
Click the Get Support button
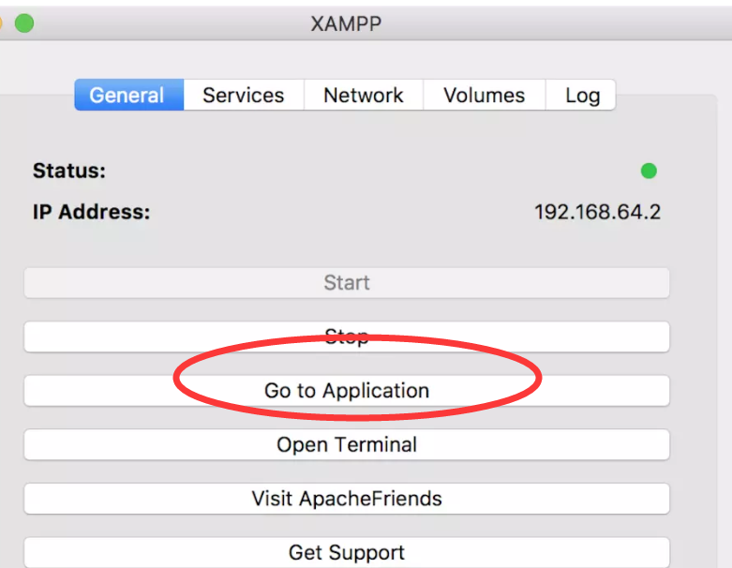click(x=347, y=552)
